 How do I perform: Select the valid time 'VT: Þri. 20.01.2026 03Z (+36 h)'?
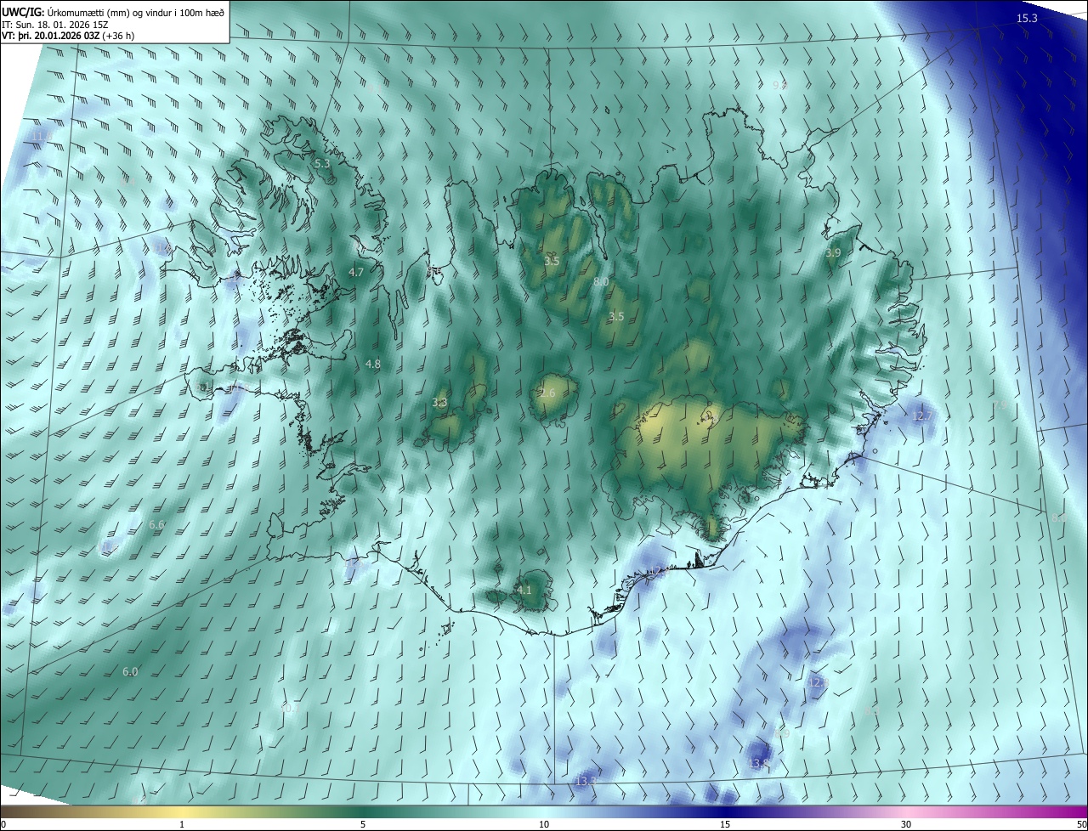click(x=68, y=36)
